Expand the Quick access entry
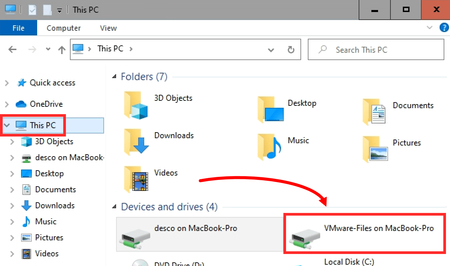The height and width of the screenshot is (266, 450). click(7, 82)
